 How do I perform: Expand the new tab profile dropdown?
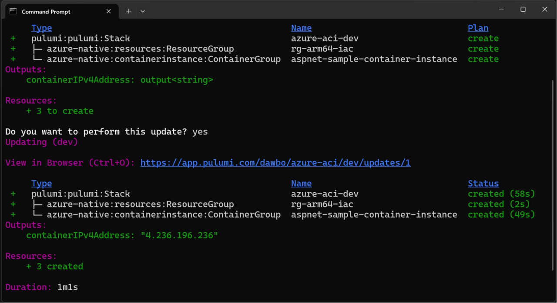143,11
